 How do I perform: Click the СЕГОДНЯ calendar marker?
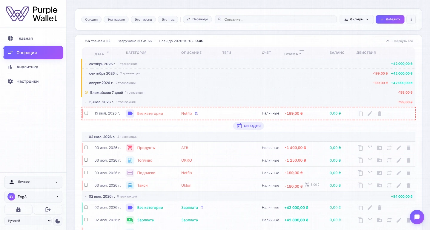click(x=248, y=126)
